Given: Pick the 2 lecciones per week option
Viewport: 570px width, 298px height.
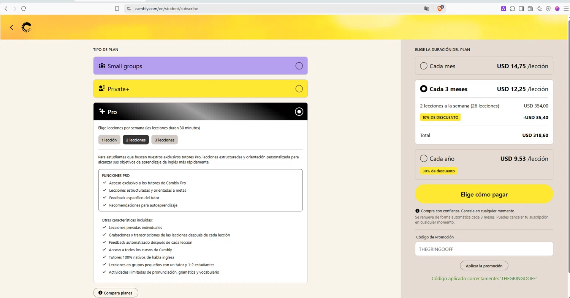Looking at the screenshot, I should tap(136, 140).
